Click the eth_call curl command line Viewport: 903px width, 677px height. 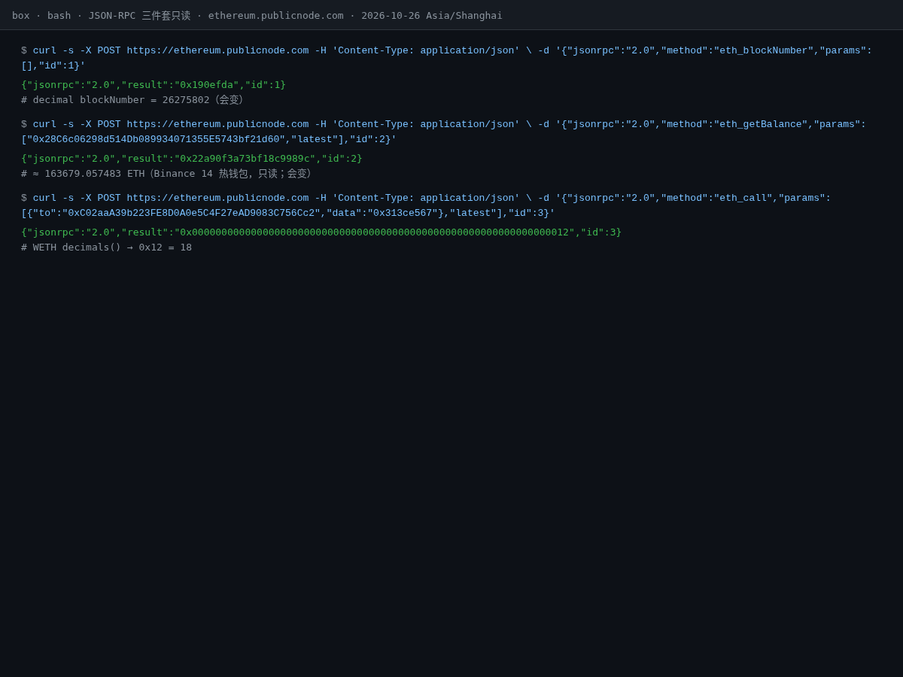426,198
